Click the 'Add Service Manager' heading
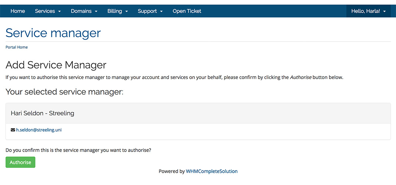The width and height of the screenshot is (396, 185). 56,65
